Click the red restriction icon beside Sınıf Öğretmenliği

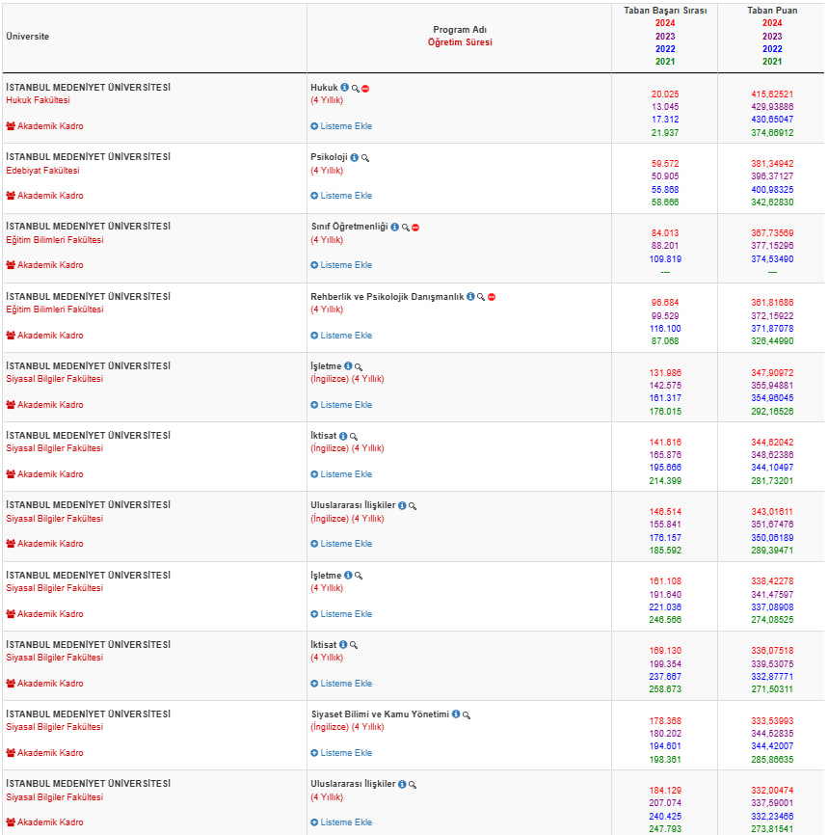point(415,228)
